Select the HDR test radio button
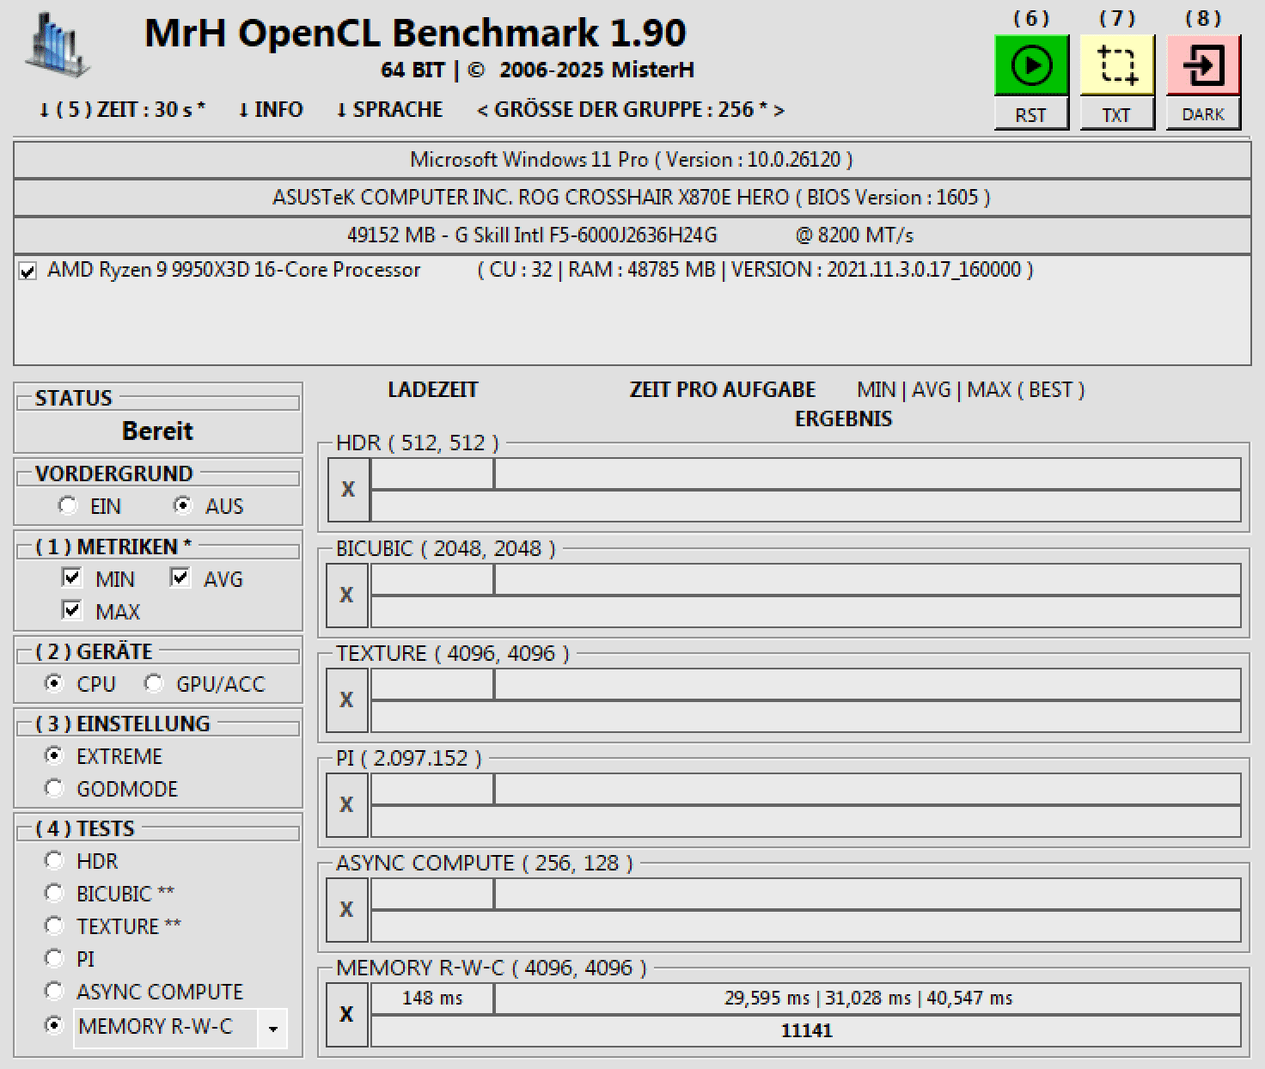1265x1069 pixels. pos(54,860)
